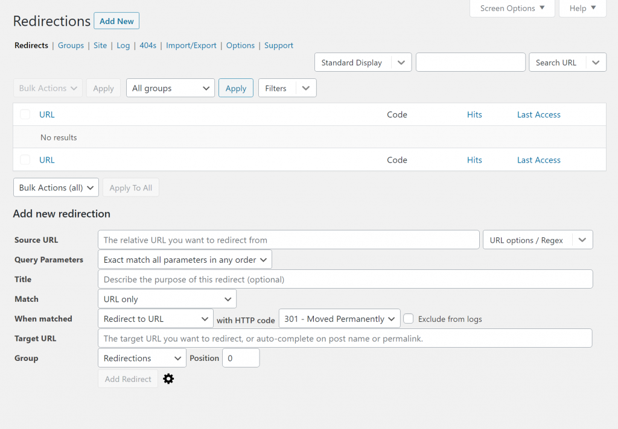Check the select-all box in table header
The width and height of the screenshot is (618, 429).
pyautogui.click(x=25, y=114)
